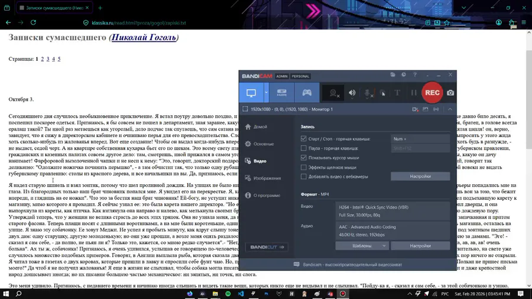Open new browser tab with plus button
Screen dimensions: 532x299
(100, 8)
